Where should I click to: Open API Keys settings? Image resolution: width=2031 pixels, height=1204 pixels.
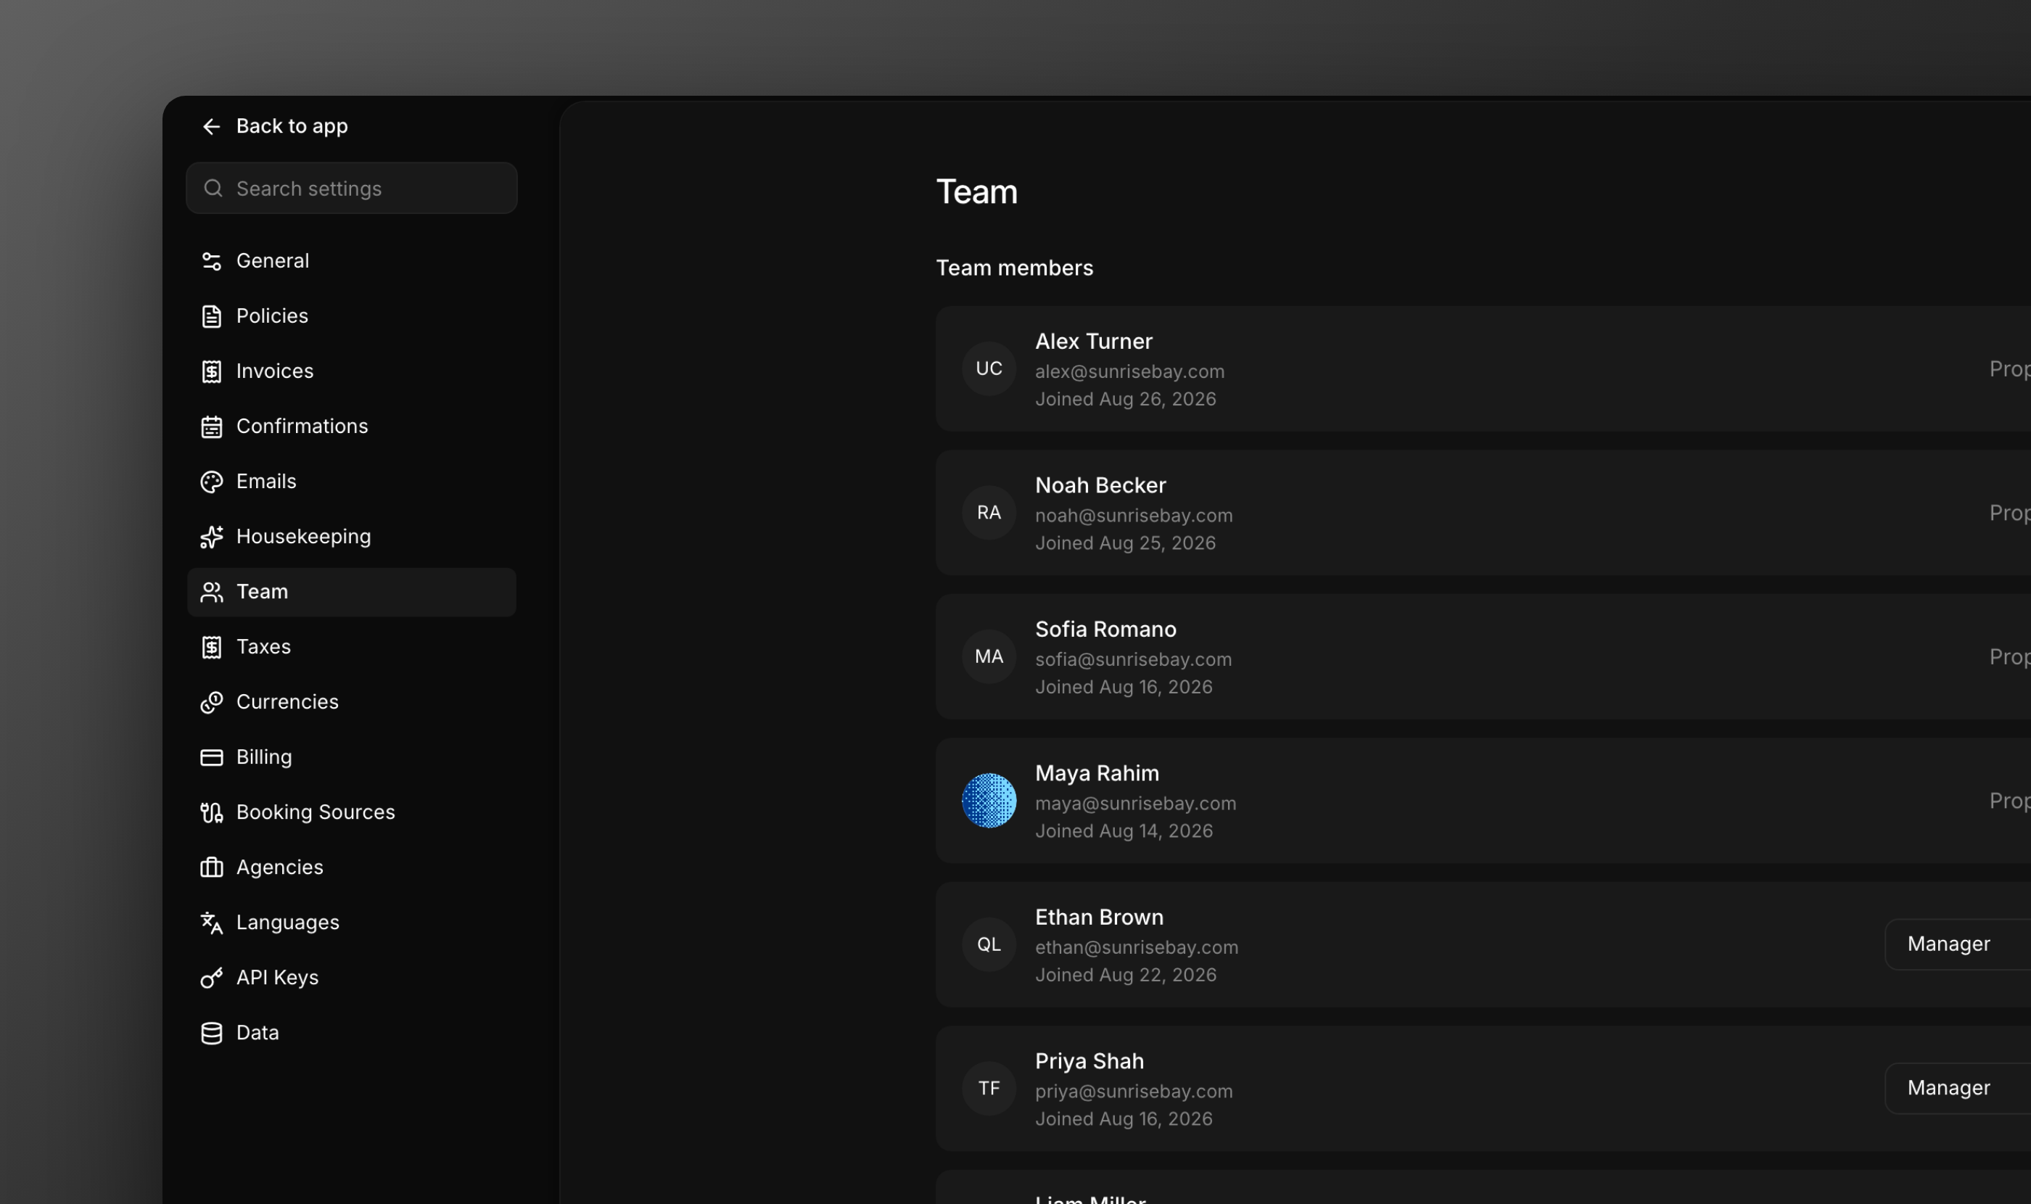point(351,978)
